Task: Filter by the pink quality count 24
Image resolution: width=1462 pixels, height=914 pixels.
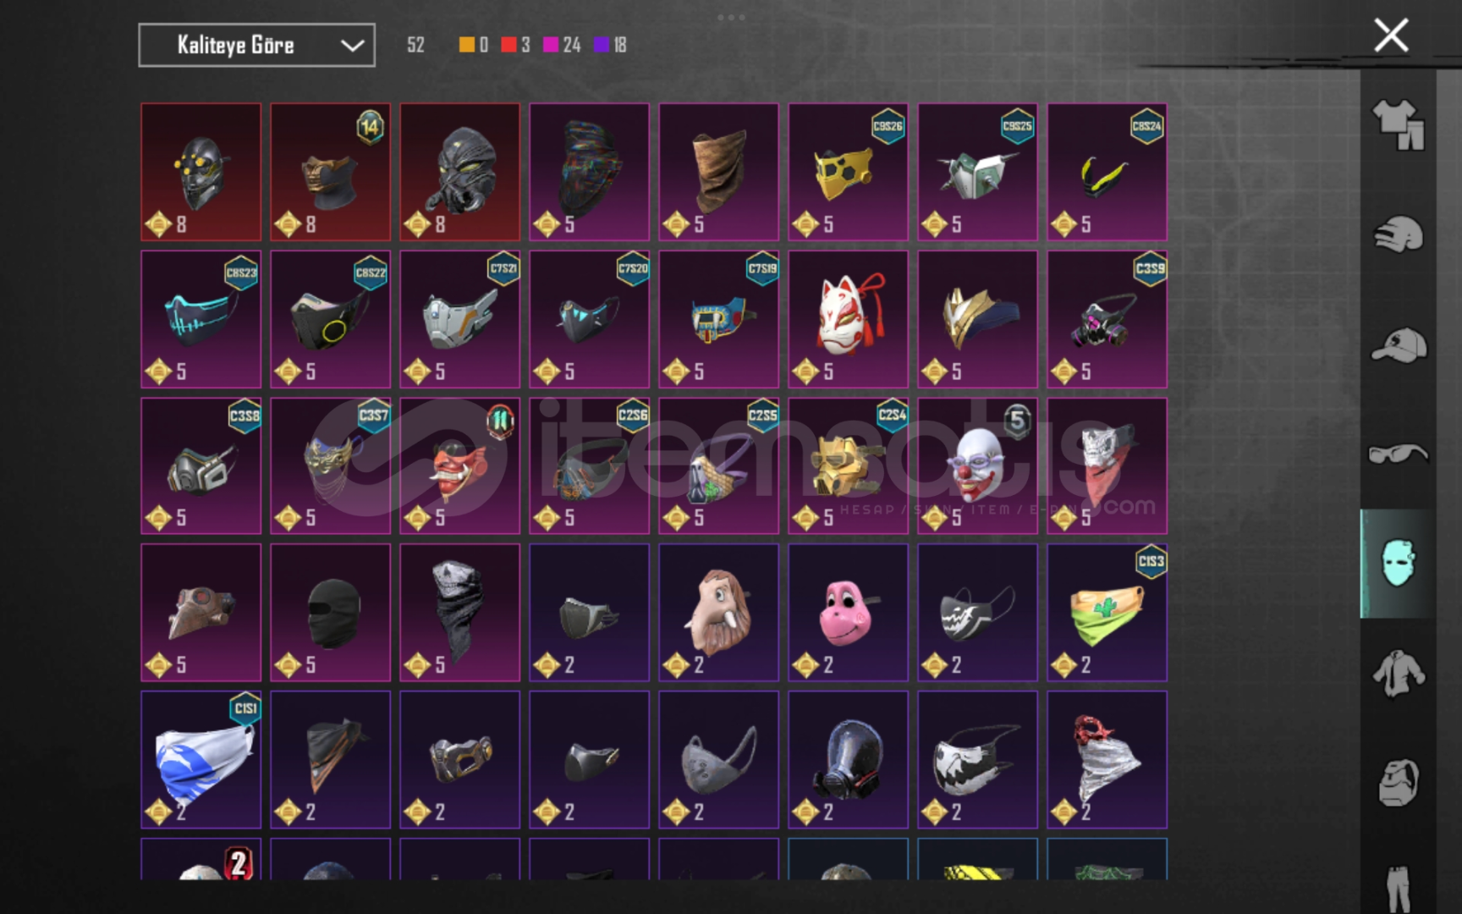Action: tap(562, 45)
